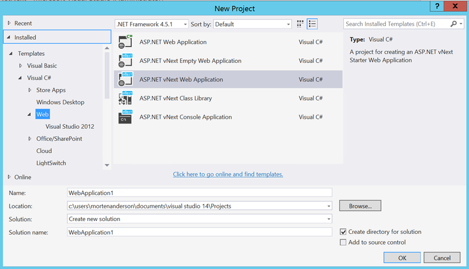Collapse the Web node arrow
This screenshot has width=469, height=269.
29,114
